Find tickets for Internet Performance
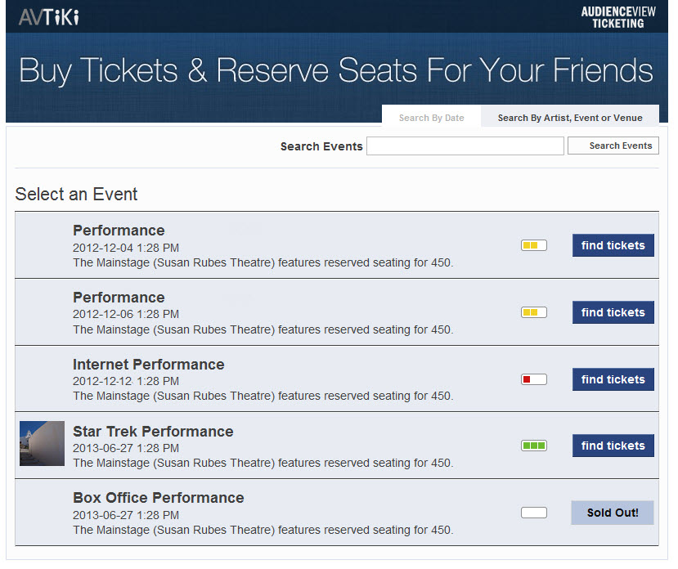Image resolution: width=678 pixels, height=569 pixels. (x=613, y=379)
